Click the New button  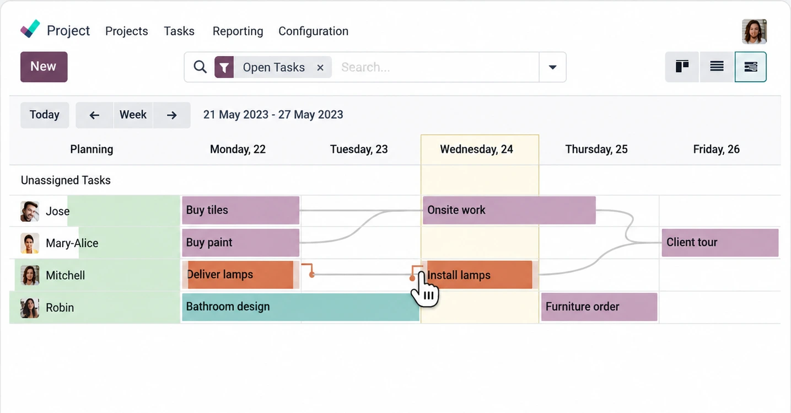[44, 67]
